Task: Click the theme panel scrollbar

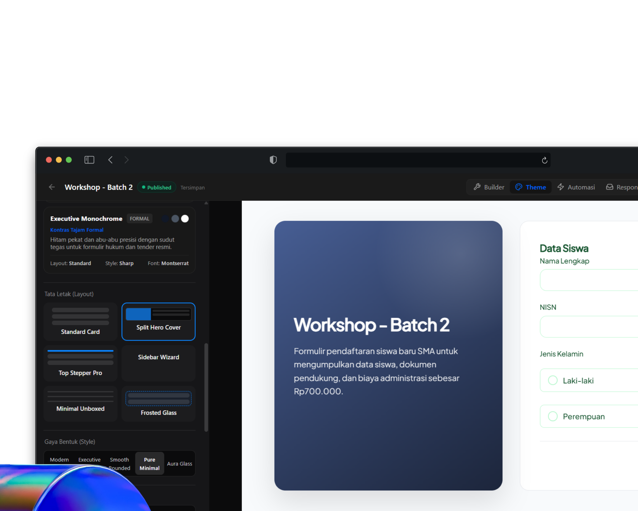Action: pos(206,387)
